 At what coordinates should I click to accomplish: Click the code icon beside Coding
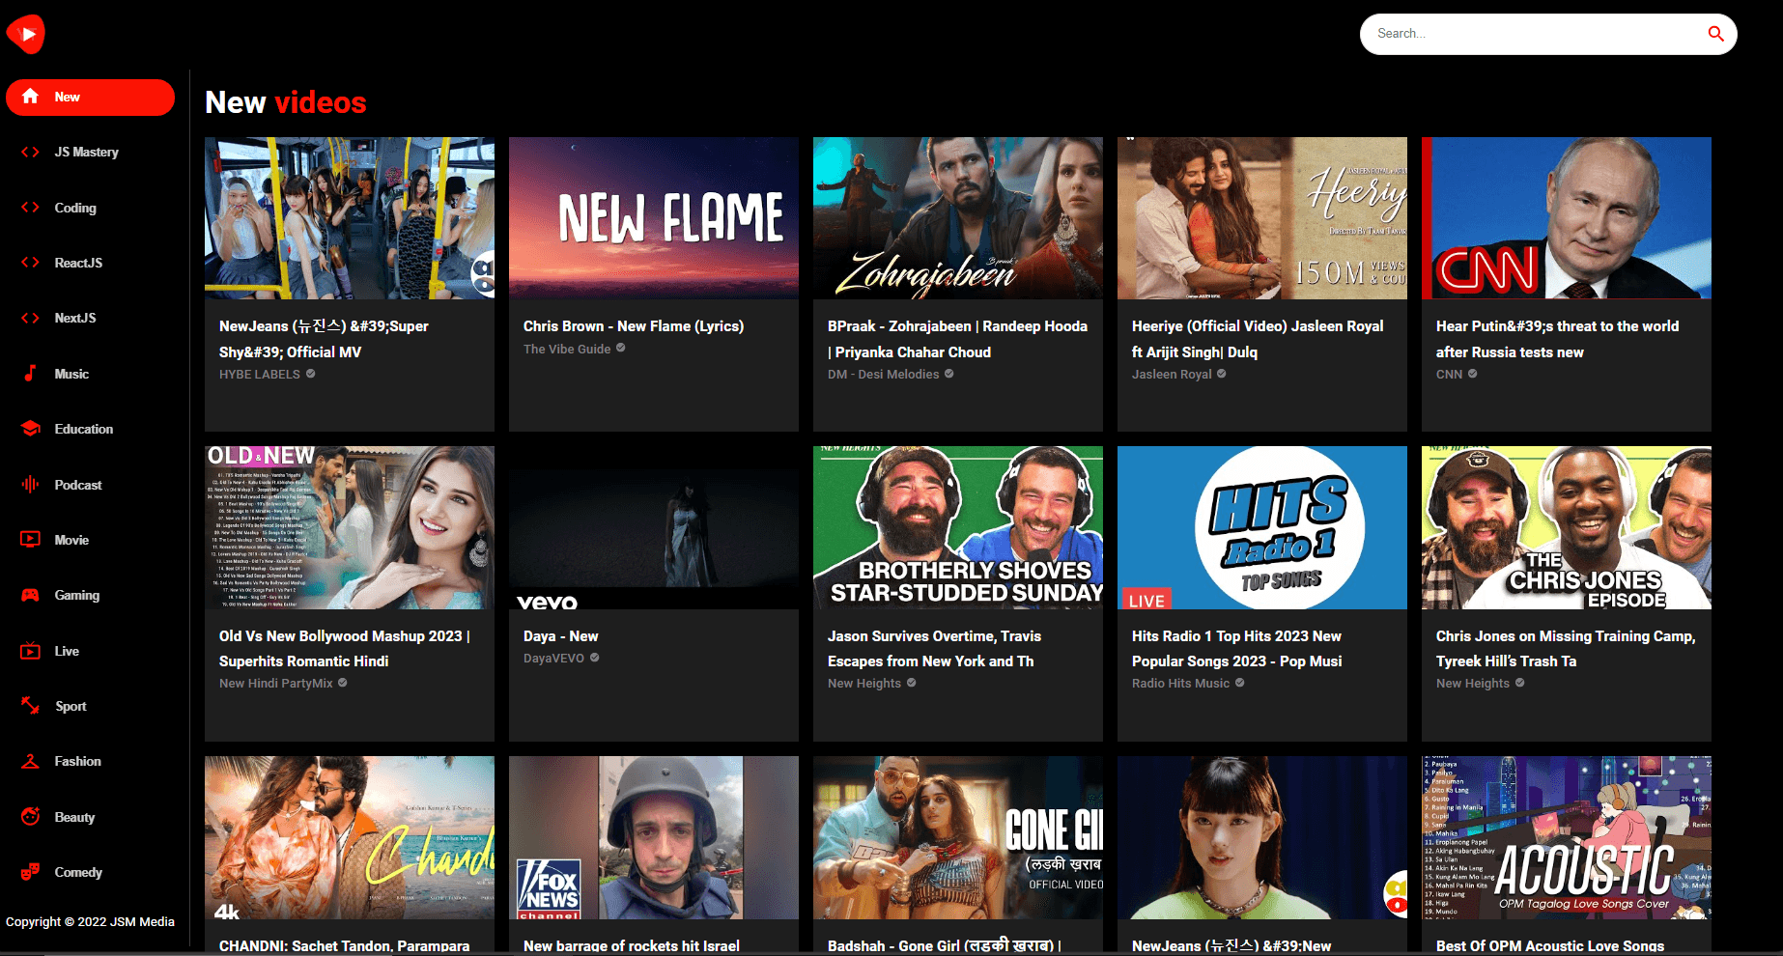[x=31, y=208]
